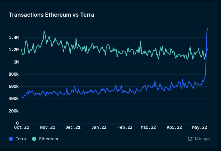Click the teal Ethereum legend color dot

pyautogui.click(x=34, y=139)
